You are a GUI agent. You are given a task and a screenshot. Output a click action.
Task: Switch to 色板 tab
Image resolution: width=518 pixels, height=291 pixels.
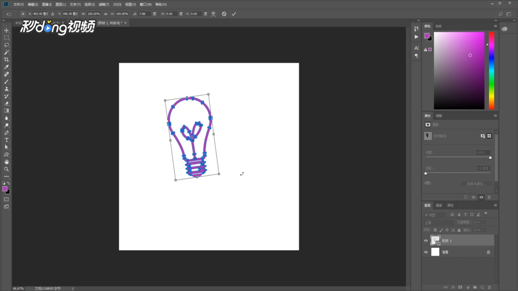(x=439, y=26)
